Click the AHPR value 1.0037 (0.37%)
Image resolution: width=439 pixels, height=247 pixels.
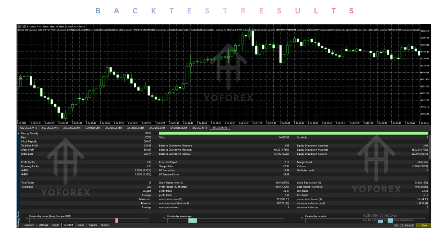(x=143, y=170)
